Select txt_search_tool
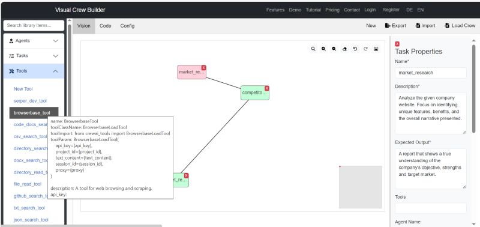This screenshot has height=227, width=480. tap(29, 208)
